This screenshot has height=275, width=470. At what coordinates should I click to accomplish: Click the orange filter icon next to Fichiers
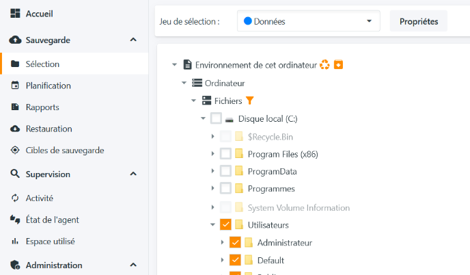click(250, 101)
